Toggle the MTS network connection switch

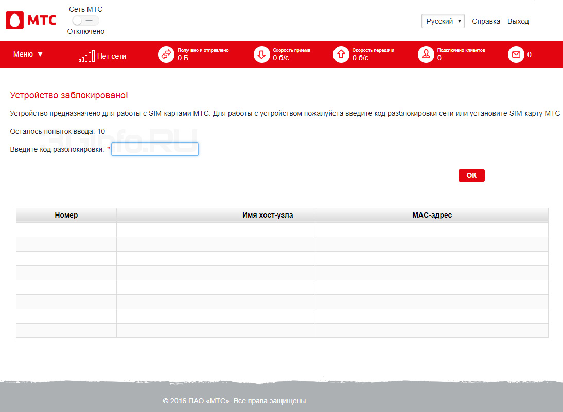coord(85,21)
